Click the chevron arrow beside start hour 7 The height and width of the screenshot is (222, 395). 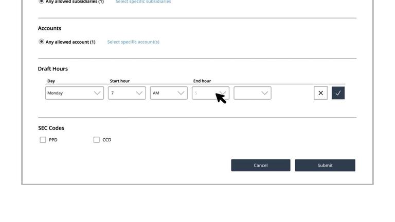(x=139, y=93)
